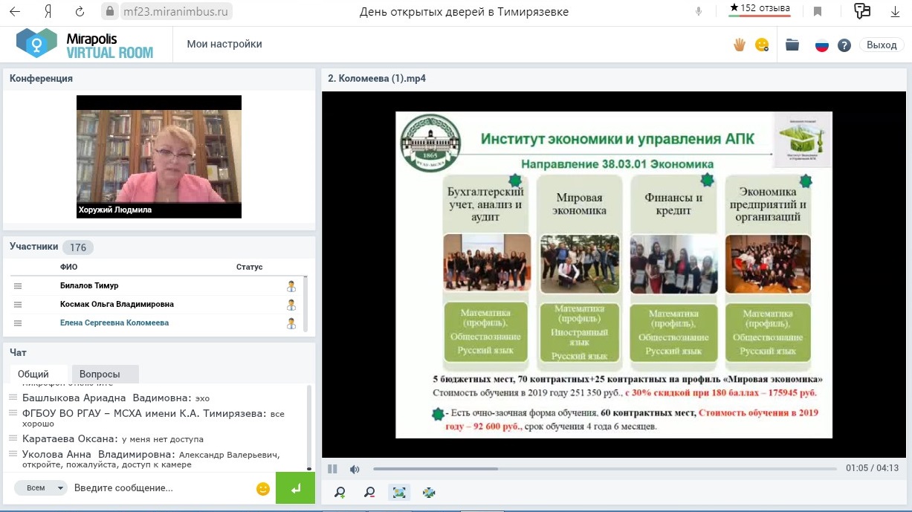Click the fit-to-window image icon
912x512 pixels.
click(399, 492)
